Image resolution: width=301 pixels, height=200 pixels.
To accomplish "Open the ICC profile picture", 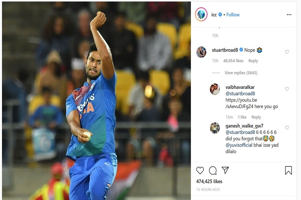I will [201, 14].
